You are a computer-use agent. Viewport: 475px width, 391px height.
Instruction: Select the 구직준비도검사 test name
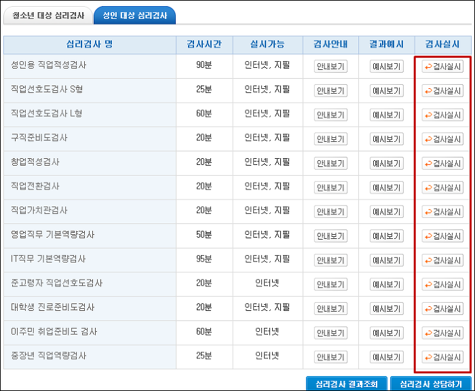(39, 138)
